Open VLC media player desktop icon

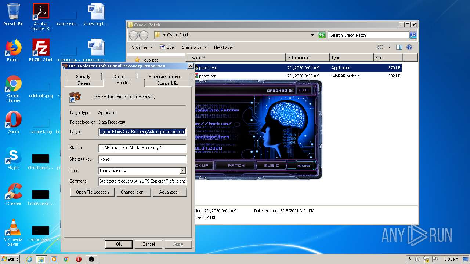click(x=13, y=232)
